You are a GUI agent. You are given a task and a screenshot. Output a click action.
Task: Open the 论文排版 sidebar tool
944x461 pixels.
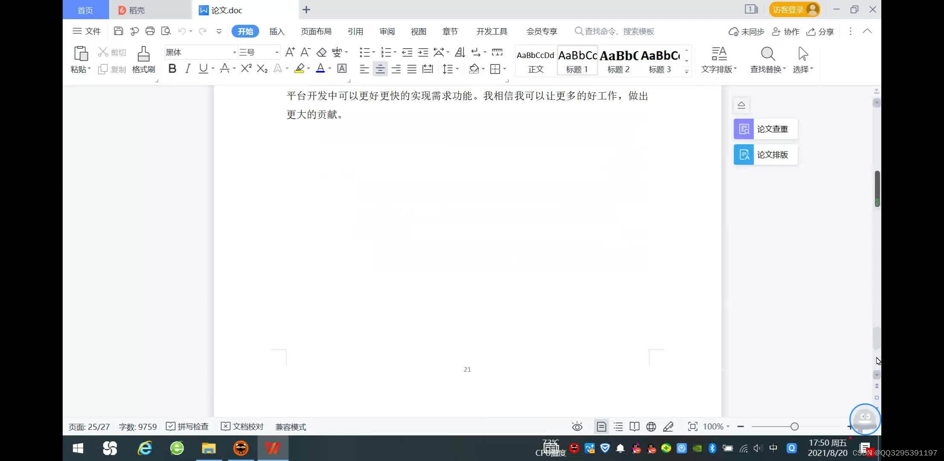pos(766,155)
